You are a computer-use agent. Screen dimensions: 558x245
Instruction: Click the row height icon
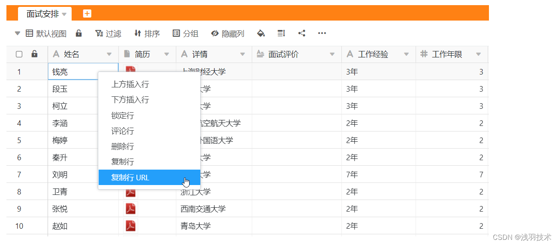(x=281, y=33)
